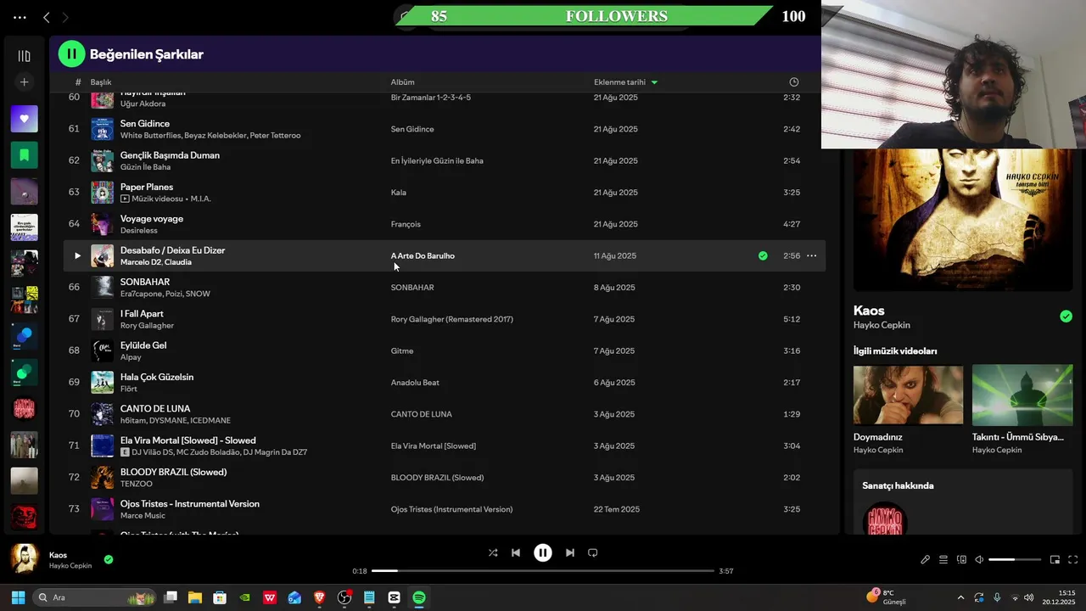Select the I Fall Apart track
1086x611 pixels.
tap(142, 313)
